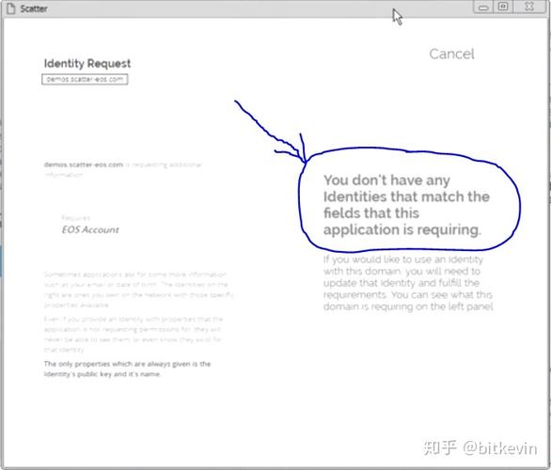
Task: Click the hand-drawn blue arrow annotation
Action: click(x=271, y=132)
